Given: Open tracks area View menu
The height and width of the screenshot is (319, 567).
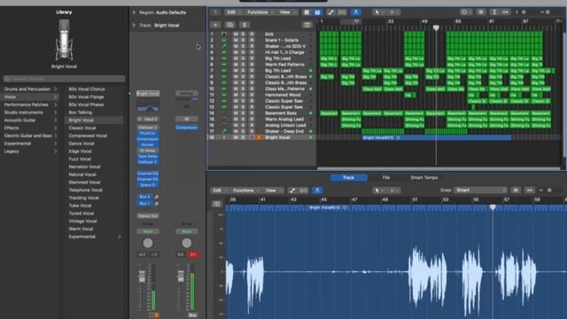Looking at the screenshot, I should coord(287,12).
